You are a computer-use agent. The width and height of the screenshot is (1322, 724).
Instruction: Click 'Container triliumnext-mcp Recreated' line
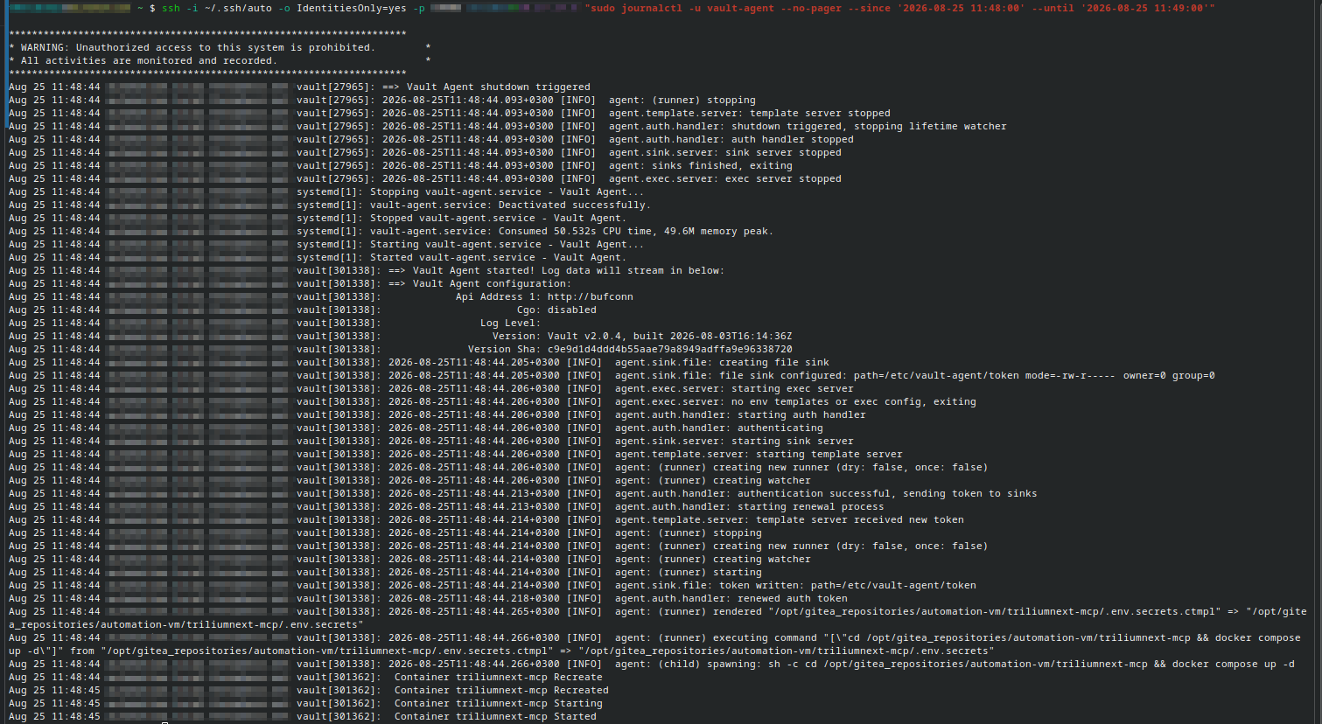[501, 690]
